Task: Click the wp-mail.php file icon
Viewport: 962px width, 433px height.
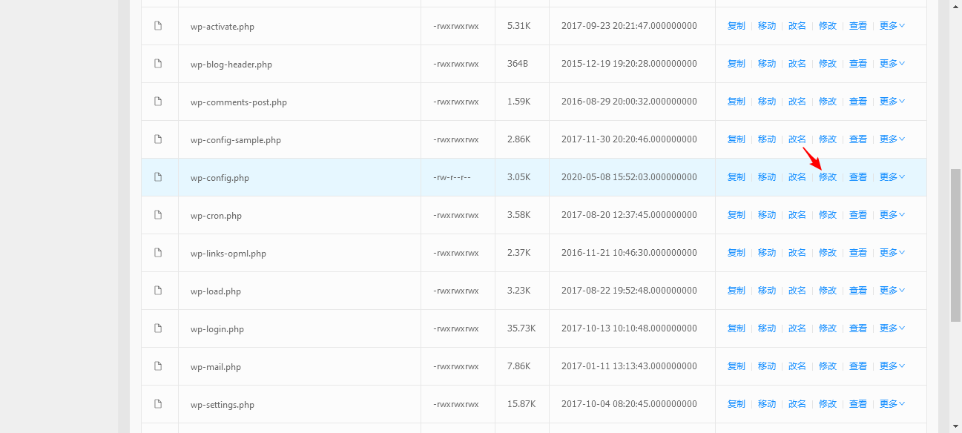Action: coord(158,366)
